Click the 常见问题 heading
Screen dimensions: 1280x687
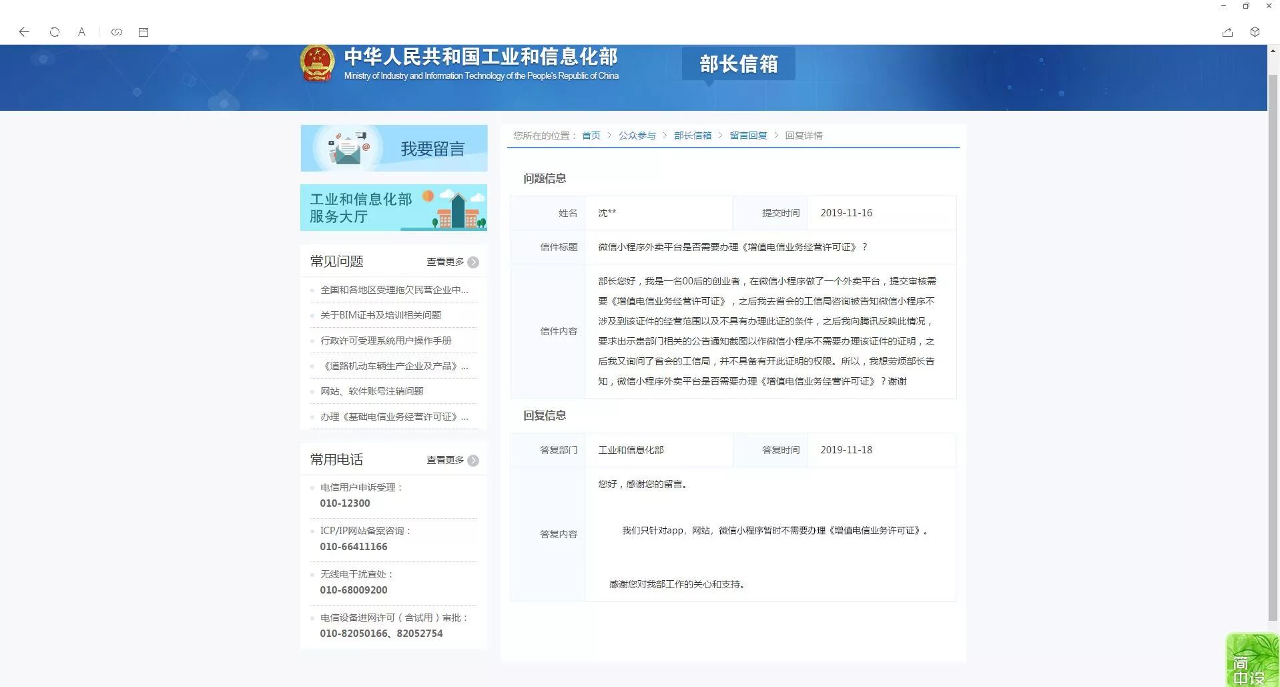coord(336,261)
